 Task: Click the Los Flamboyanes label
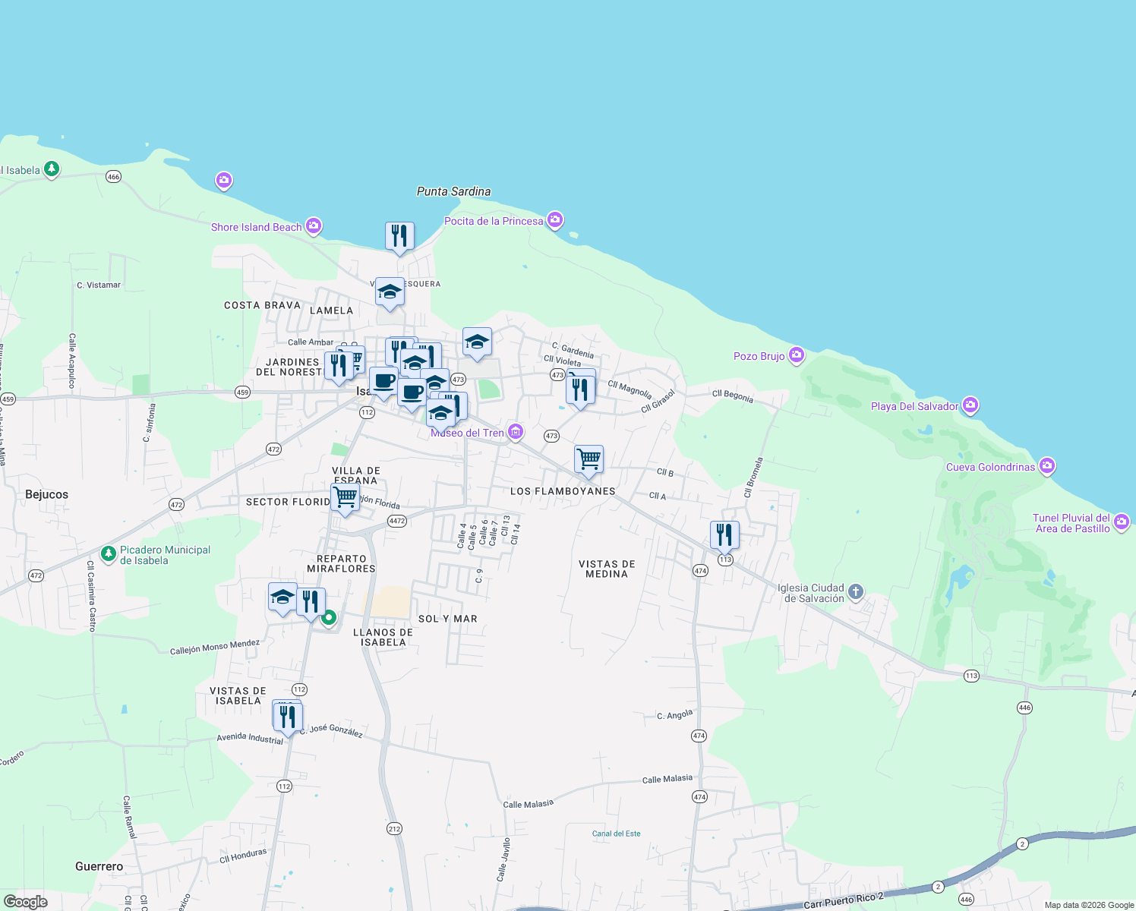click(563, 491)
